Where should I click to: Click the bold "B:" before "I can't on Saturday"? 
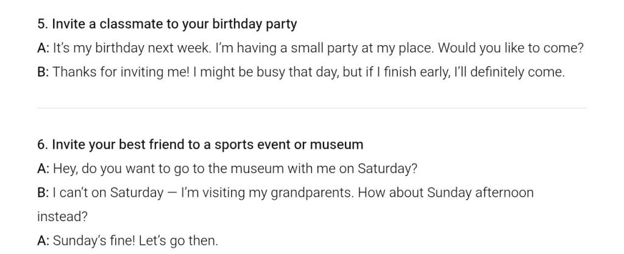(43, 192)
